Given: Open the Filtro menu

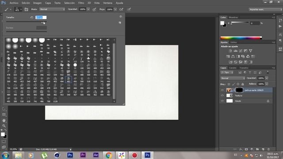Looking at the screenshot, I should [81, 3].
